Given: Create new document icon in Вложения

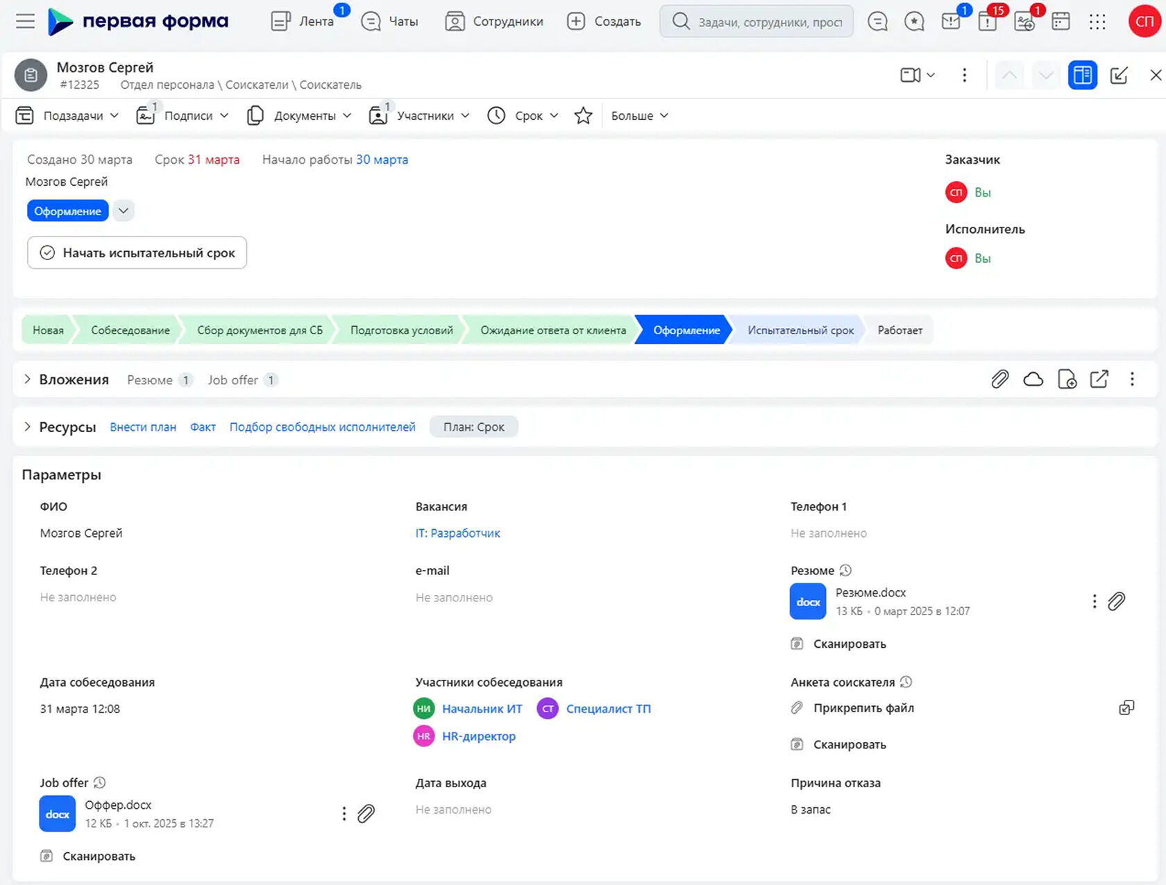Looking at the screenshot, I should pos(1067,379).
